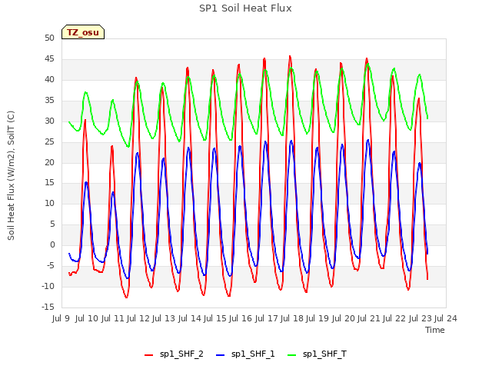
Task: Click the Jul 10 x-axis tick label
Action: point(87,318)
